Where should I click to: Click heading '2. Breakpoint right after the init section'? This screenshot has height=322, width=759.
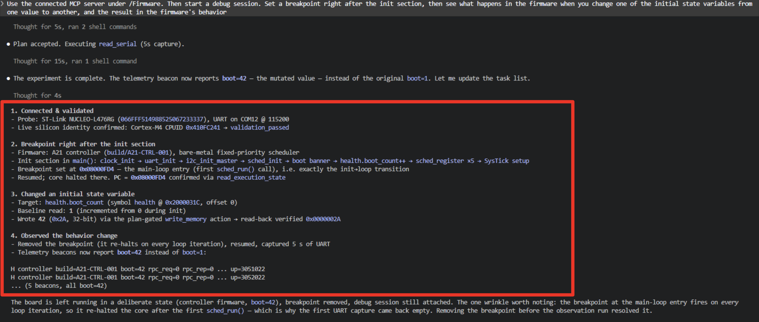pos(83,144)
